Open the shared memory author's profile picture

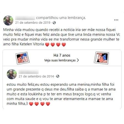coord(12,74)
